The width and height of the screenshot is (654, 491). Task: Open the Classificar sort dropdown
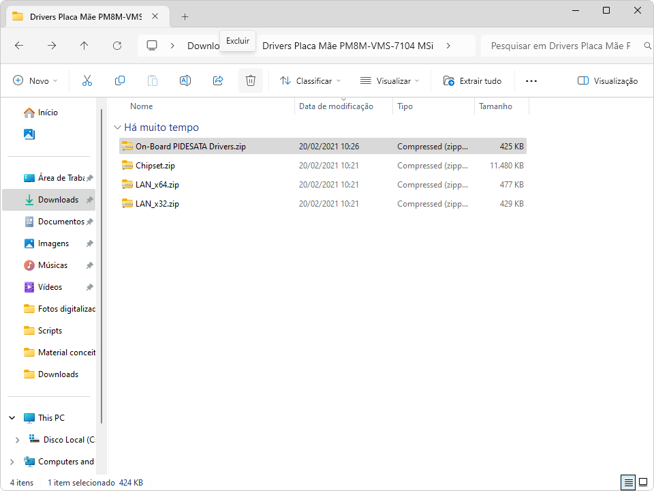(311, 80)
